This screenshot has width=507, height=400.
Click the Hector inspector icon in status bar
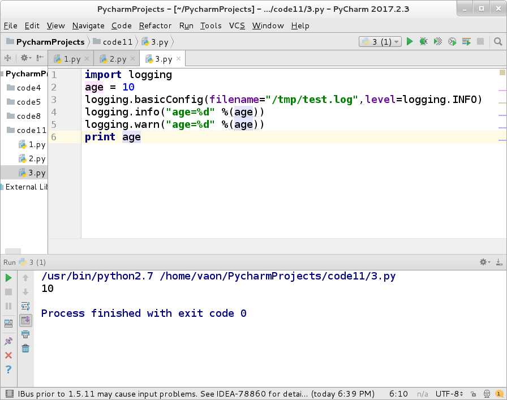click(487, 394)
